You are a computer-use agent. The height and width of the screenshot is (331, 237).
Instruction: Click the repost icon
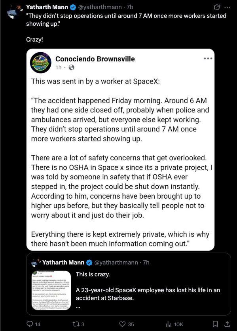pos(75,324)
